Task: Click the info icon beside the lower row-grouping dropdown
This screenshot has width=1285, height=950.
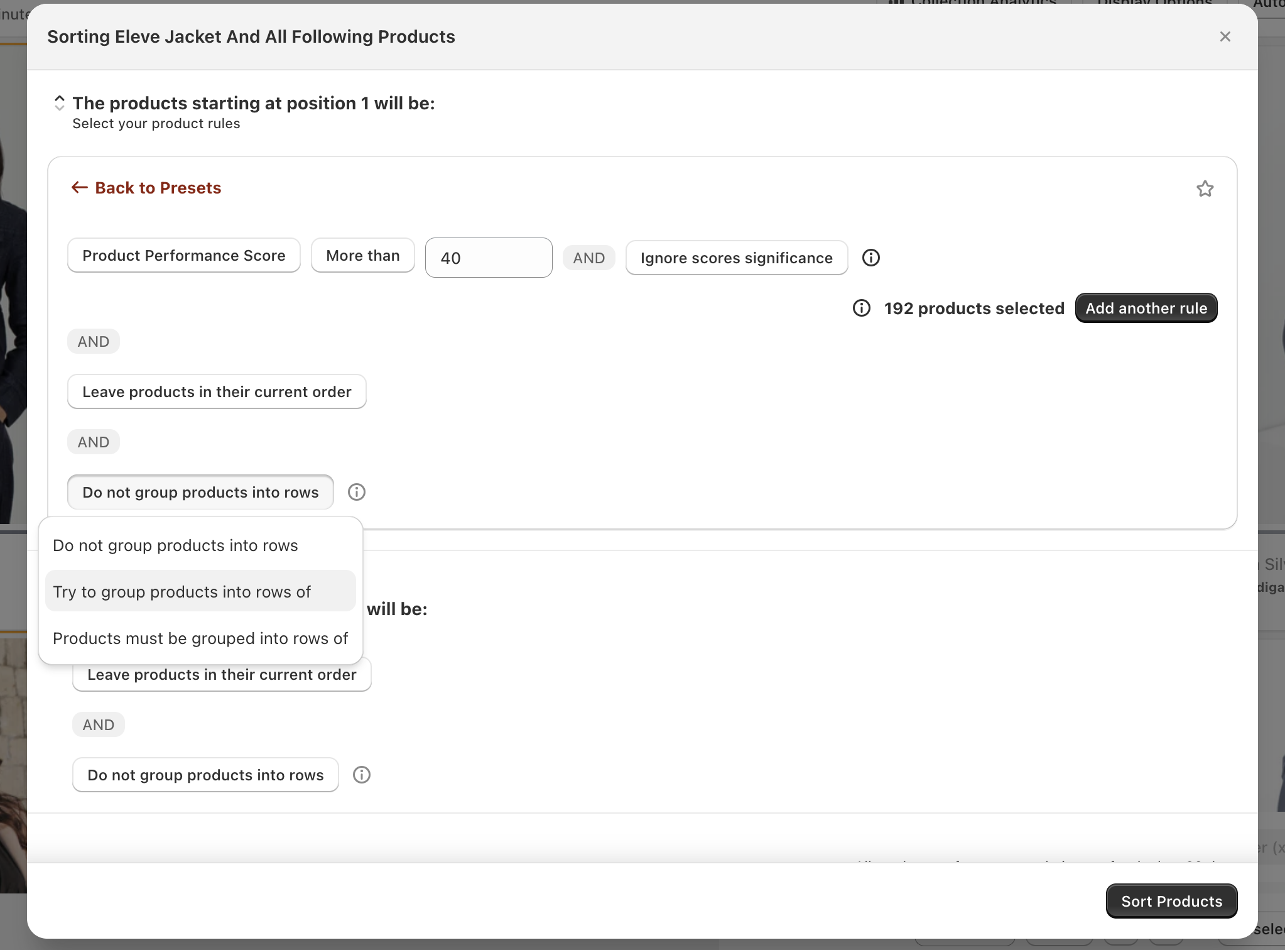Action: click(x=362, y=775)
